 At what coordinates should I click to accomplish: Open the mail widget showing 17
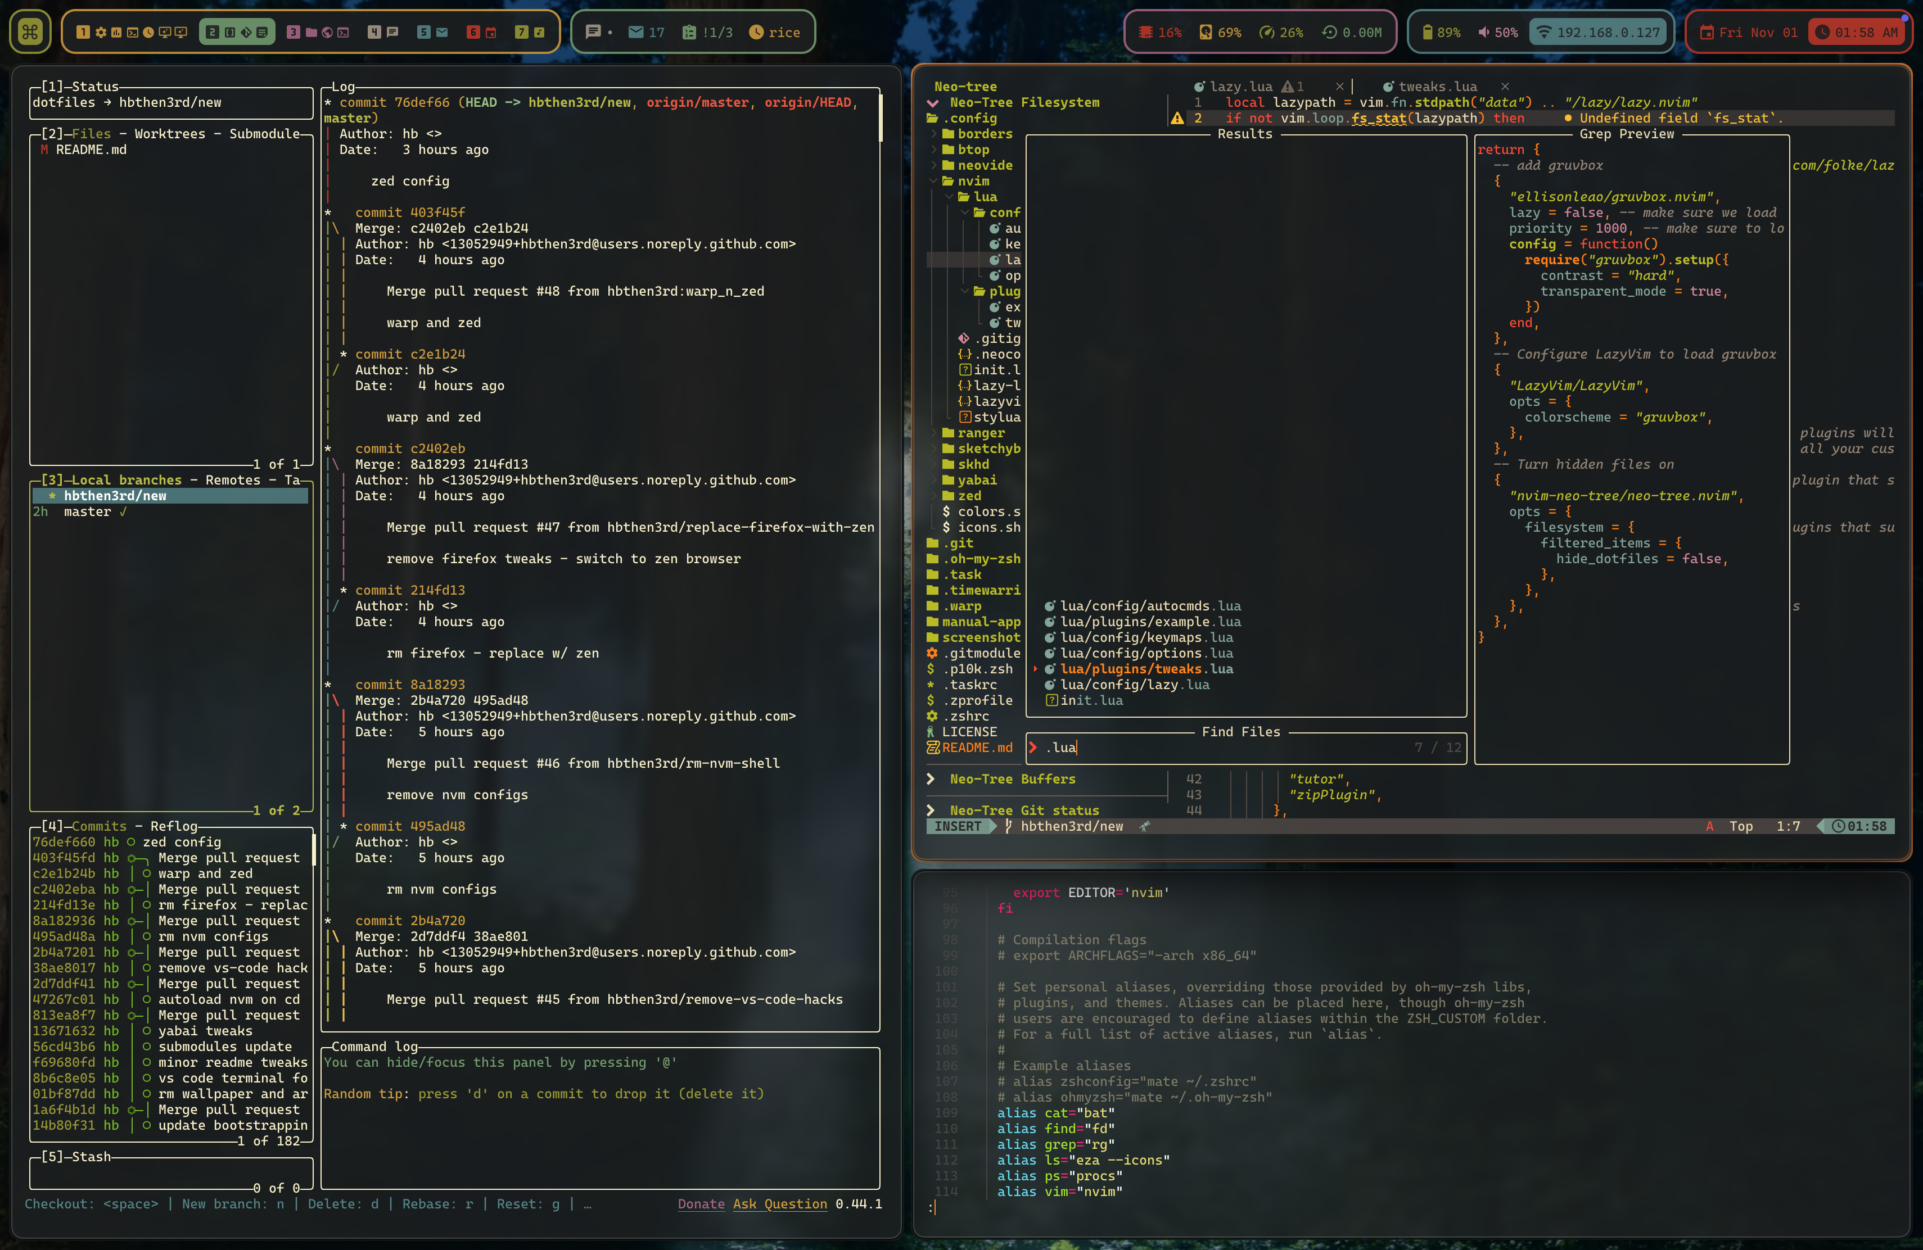click(x=647, y=32)
